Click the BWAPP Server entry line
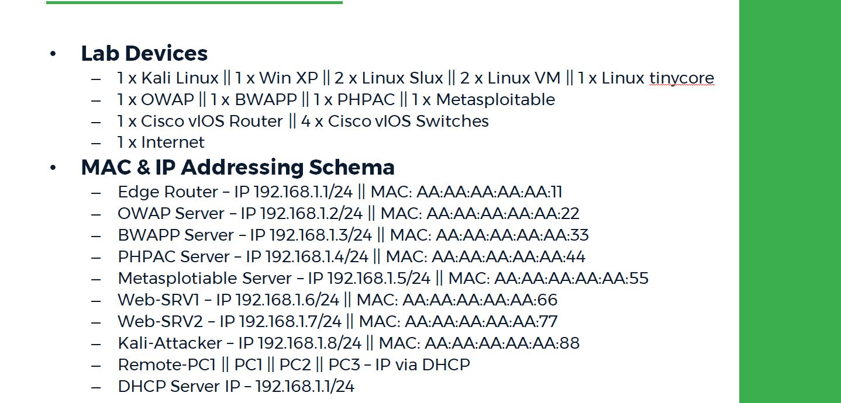 (x=353, y=235)
